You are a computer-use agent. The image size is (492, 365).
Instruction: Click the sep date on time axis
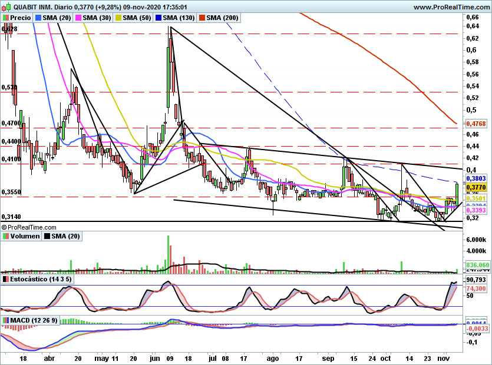(328, 359)
